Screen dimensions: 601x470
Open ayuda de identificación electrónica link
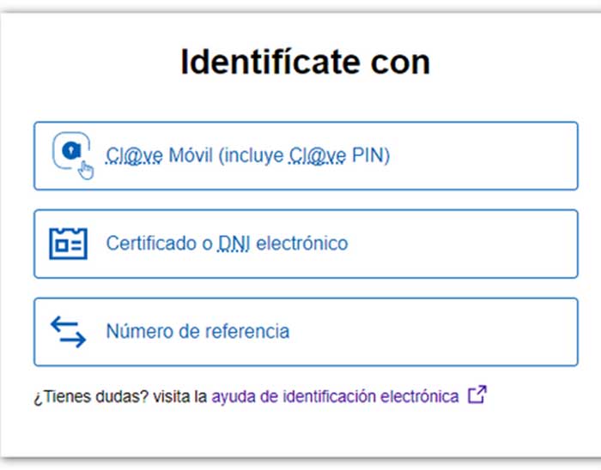coord(335,396)
